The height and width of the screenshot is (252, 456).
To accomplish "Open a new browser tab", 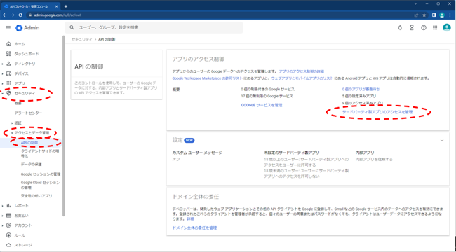I will (x=66, y=6).
